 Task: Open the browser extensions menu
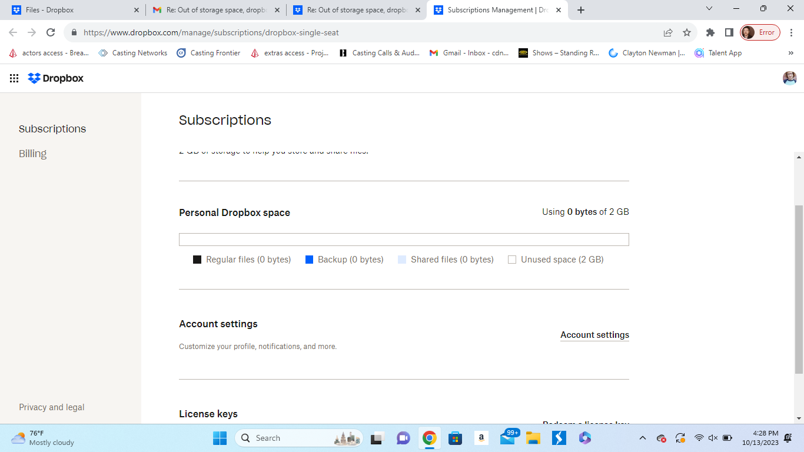click(x=710, y=33)
